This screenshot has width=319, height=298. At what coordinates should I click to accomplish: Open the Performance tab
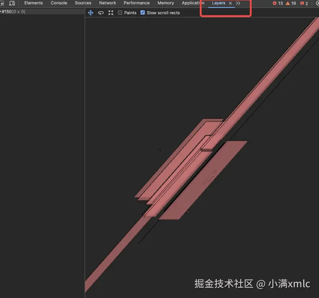137,3
